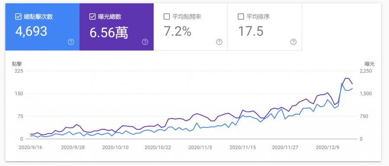Click the 曝光 right axis title
The height and width of the screenshot is (166, 389).
(x=370, y=64)
